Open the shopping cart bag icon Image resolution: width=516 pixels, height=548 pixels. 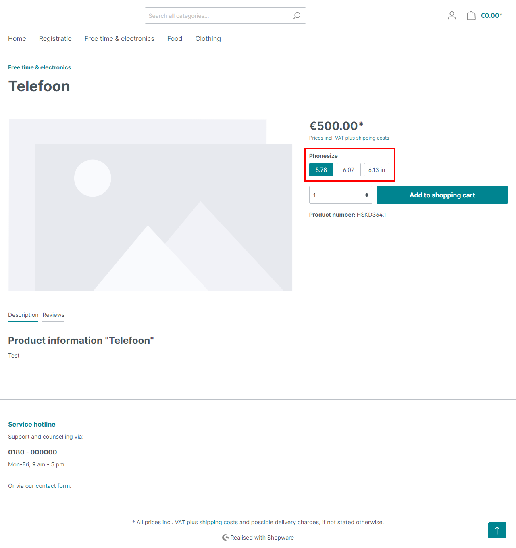tap(471, 16)
